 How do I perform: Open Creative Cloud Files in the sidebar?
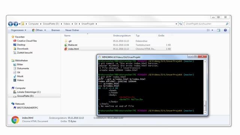pos(27,41)
